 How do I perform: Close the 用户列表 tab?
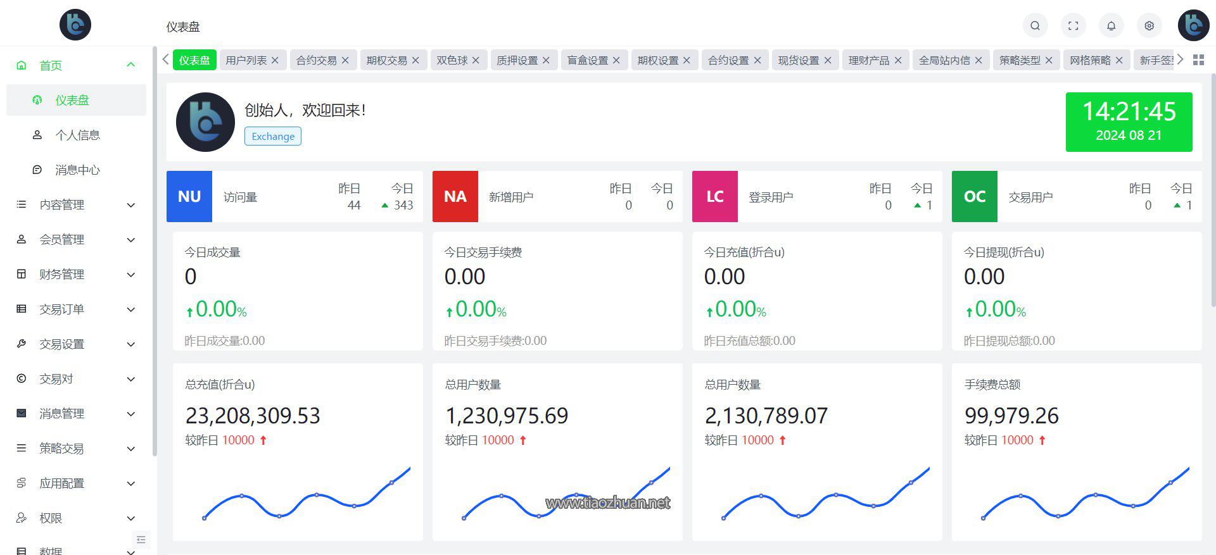point(275,60)
